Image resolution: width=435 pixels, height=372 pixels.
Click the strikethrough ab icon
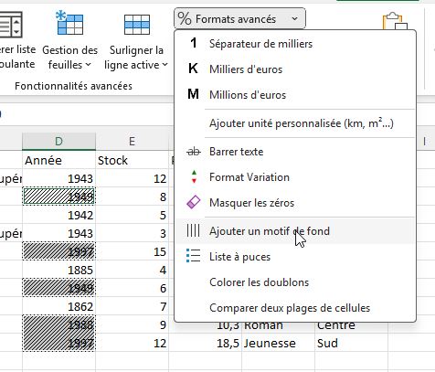point(194,152)
